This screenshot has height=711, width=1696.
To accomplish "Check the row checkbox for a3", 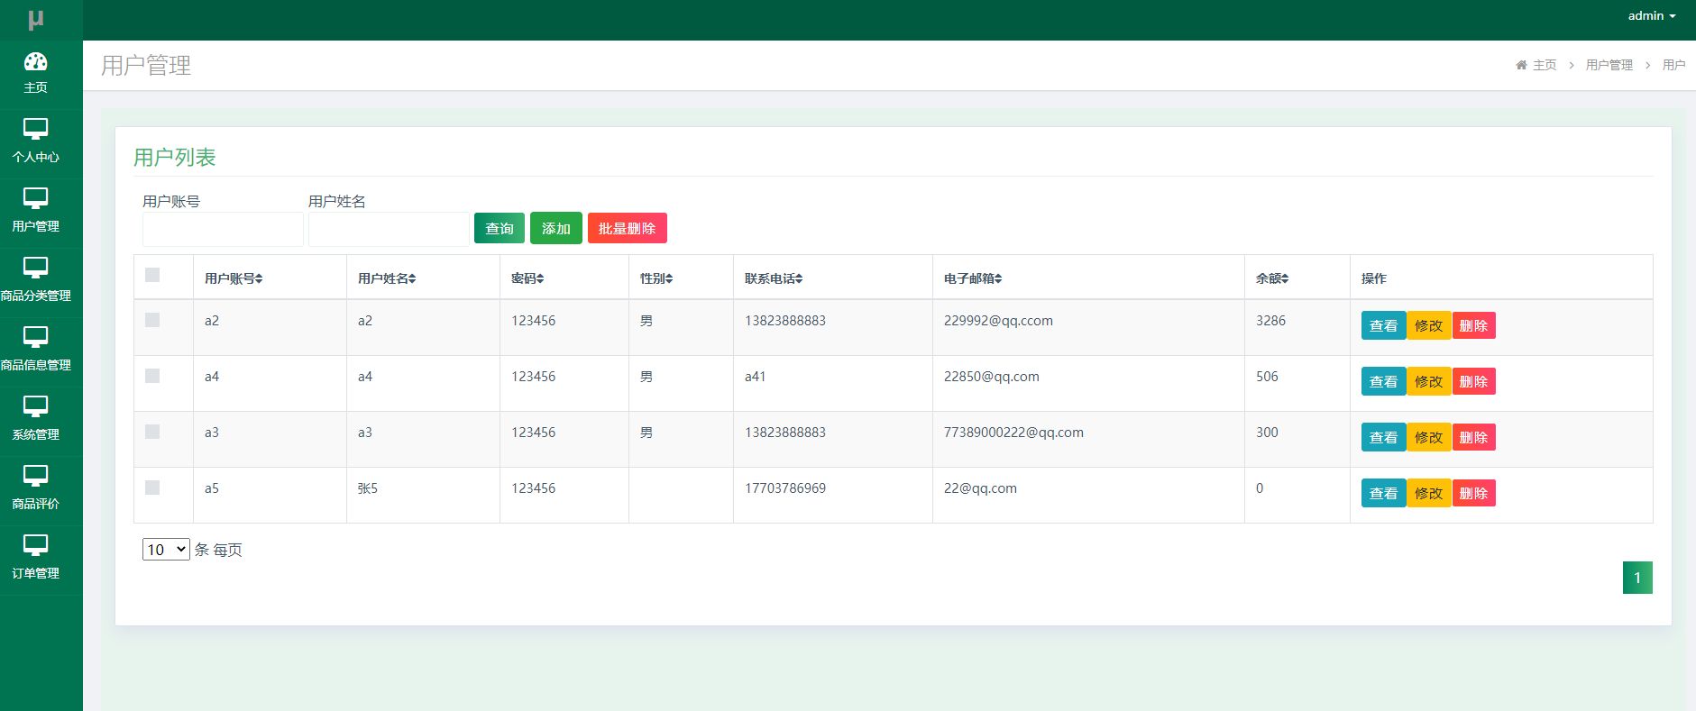I will [152, 432].
